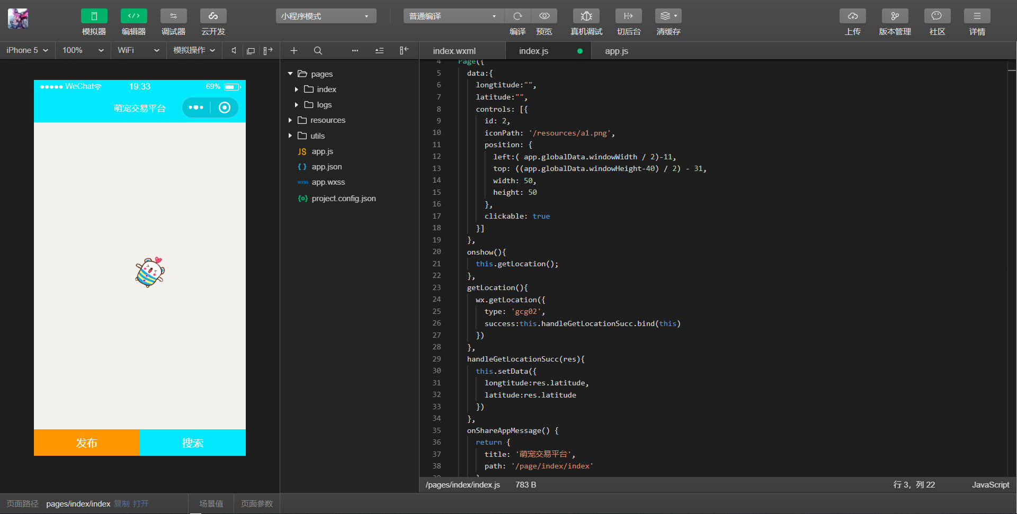The image size is (1017, 514).
Task: Click the preview eye icon (预览)
Action: click(544, 16)
